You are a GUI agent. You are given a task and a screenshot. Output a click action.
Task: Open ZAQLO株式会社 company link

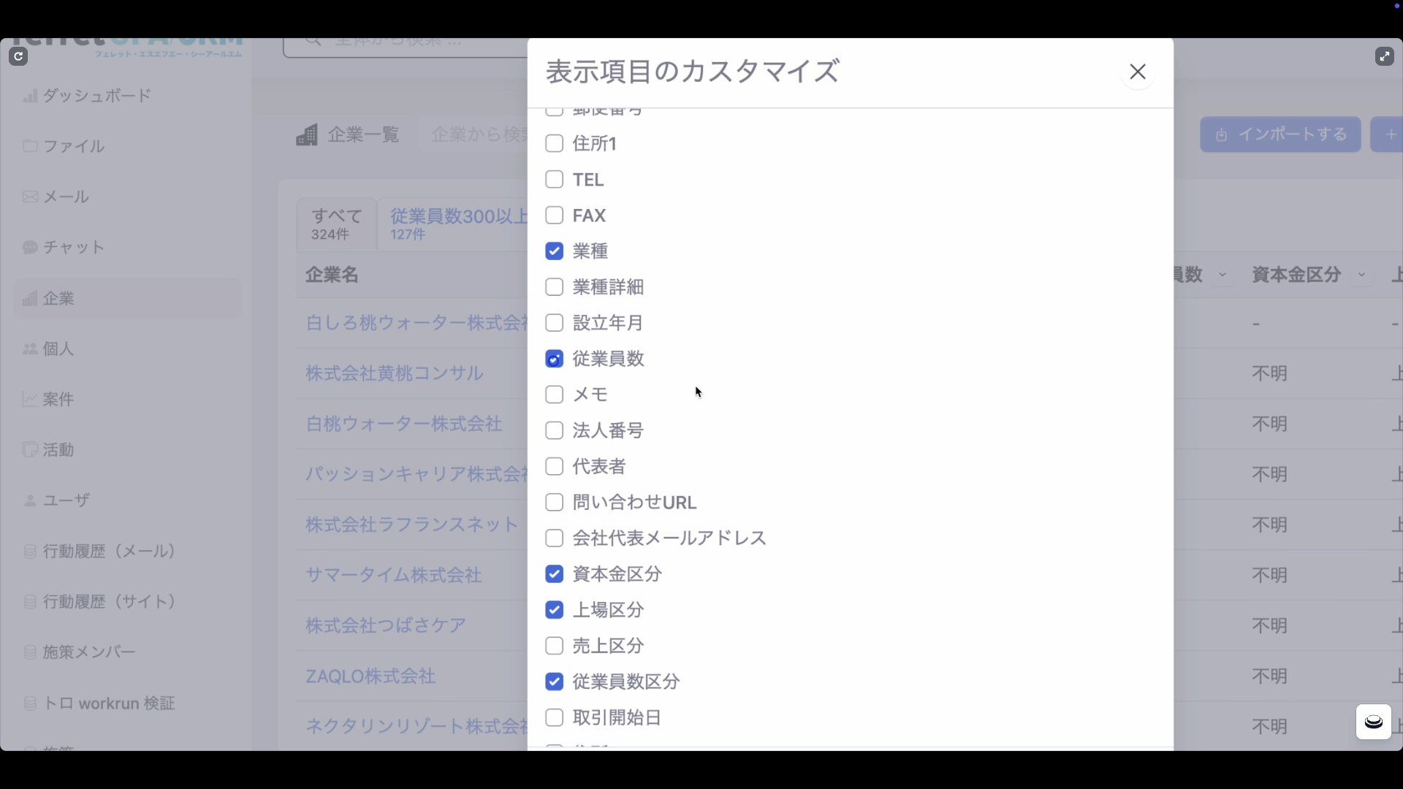370,676
